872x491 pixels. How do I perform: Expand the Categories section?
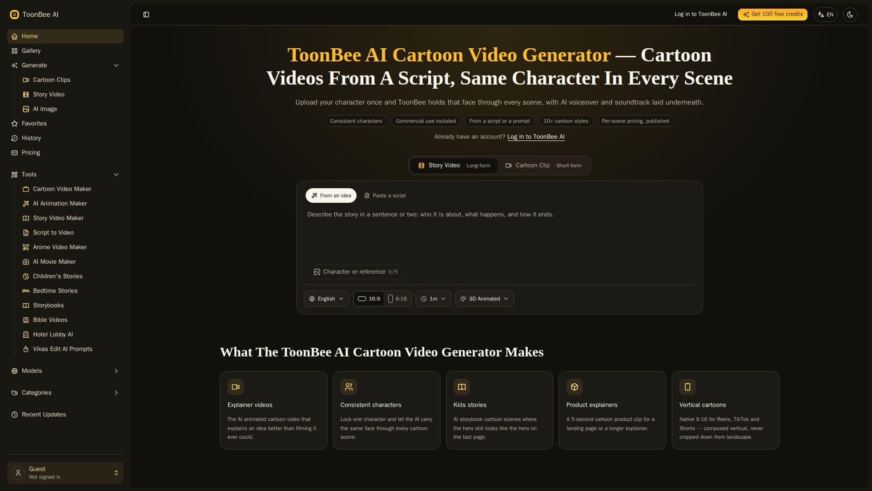tap(65, 393)
